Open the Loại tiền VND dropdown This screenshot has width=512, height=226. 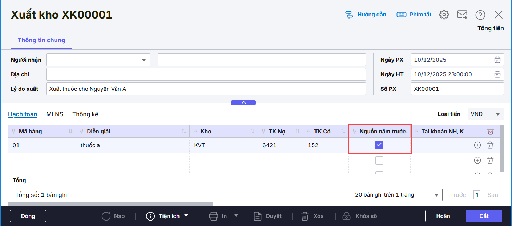497,114
